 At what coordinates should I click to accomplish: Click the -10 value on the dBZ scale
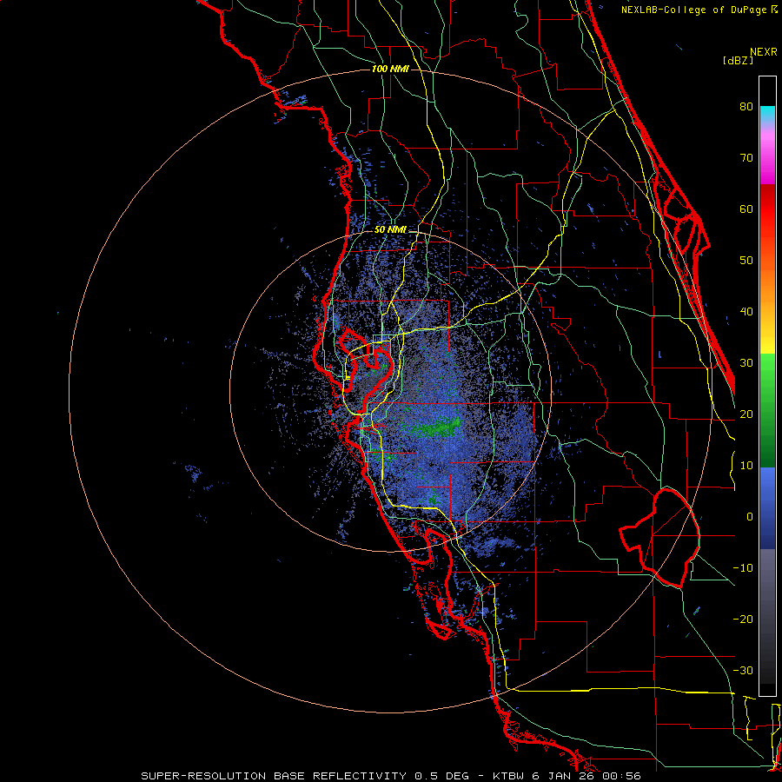point(743,568)
